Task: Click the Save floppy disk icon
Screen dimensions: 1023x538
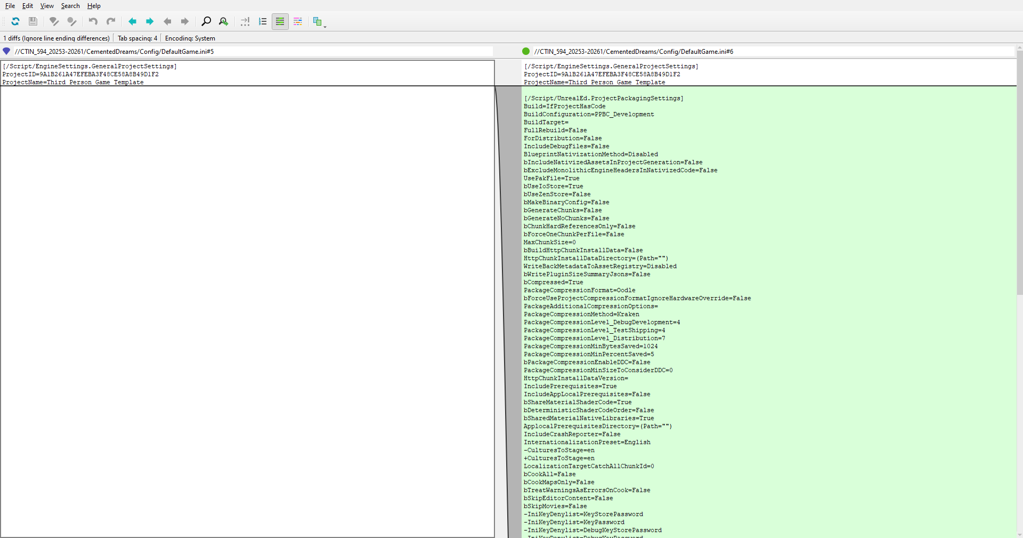Action: (33, 21)
